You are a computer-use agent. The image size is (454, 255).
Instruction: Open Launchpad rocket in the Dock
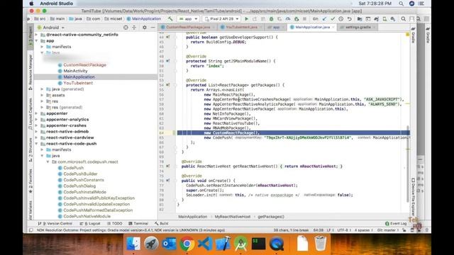[x=151, y=244]
